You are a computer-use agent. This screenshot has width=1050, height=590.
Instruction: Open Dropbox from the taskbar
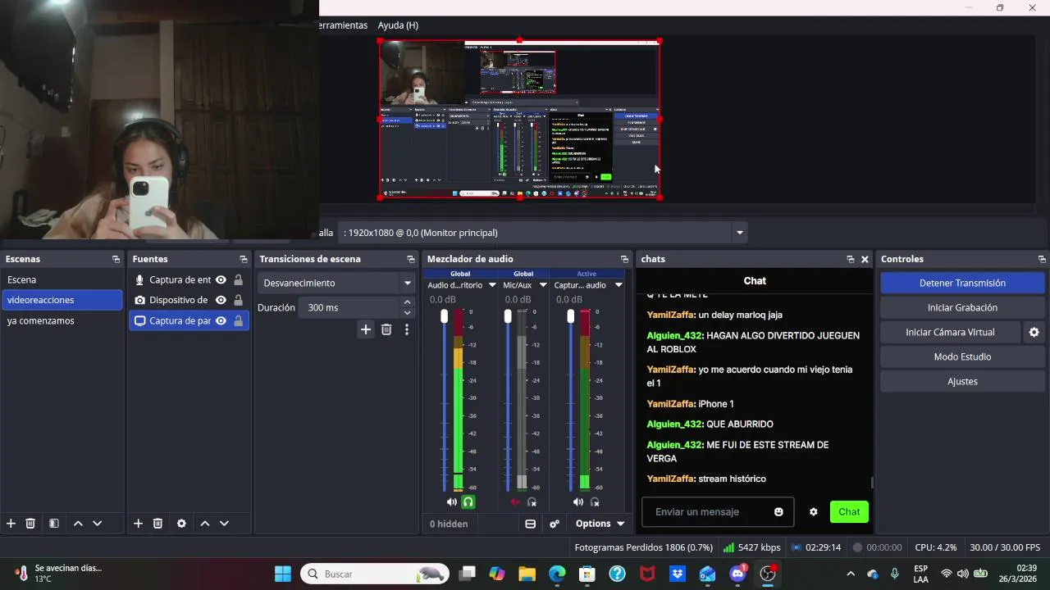point(678,574)
